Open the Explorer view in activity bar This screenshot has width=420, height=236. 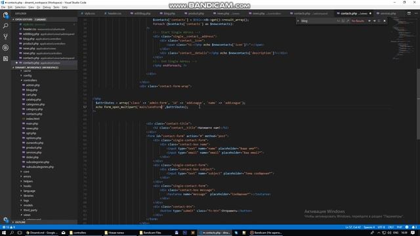[5, 15]
